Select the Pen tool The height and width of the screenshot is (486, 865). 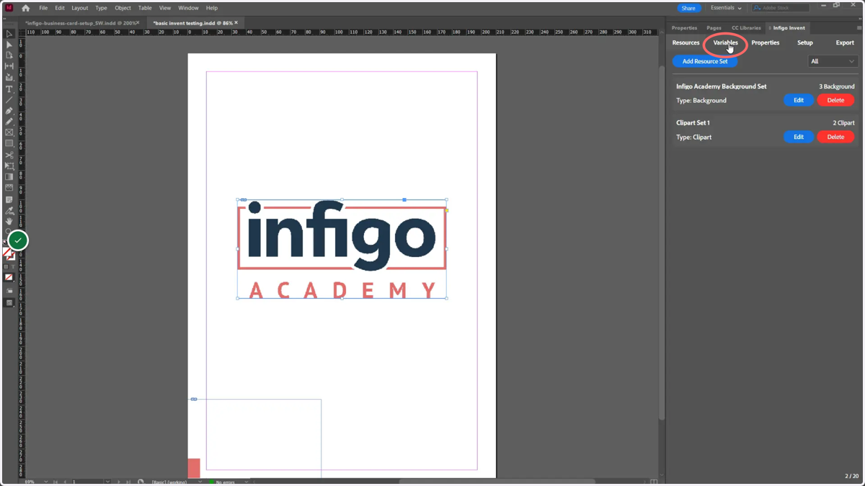pos(9,111)
